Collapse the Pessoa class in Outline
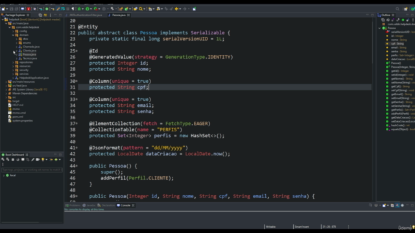The height and width of the screenshot is (233, 415). pos(379,28)
